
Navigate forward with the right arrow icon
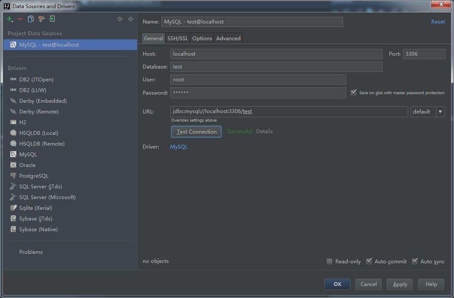coord(131,19)
